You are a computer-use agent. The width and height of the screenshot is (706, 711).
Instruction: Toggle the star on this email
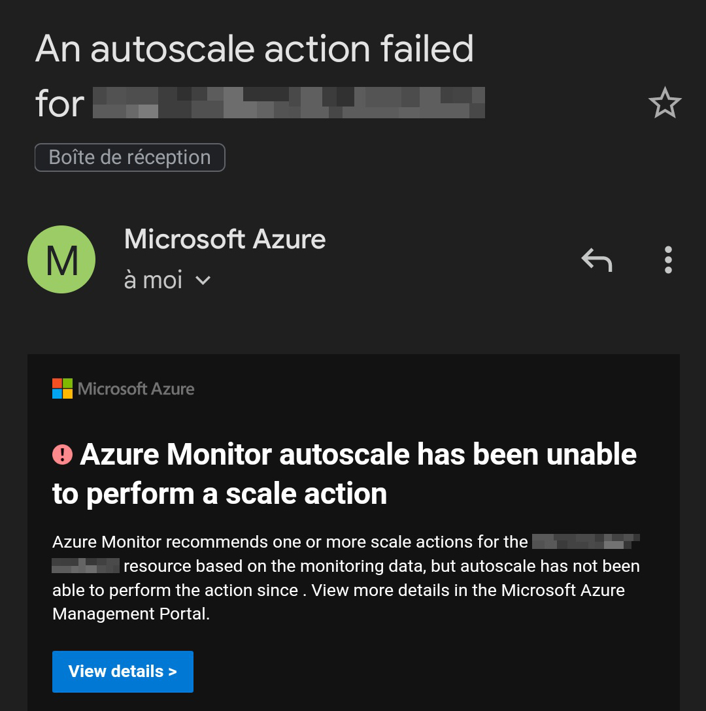[665, 103]
